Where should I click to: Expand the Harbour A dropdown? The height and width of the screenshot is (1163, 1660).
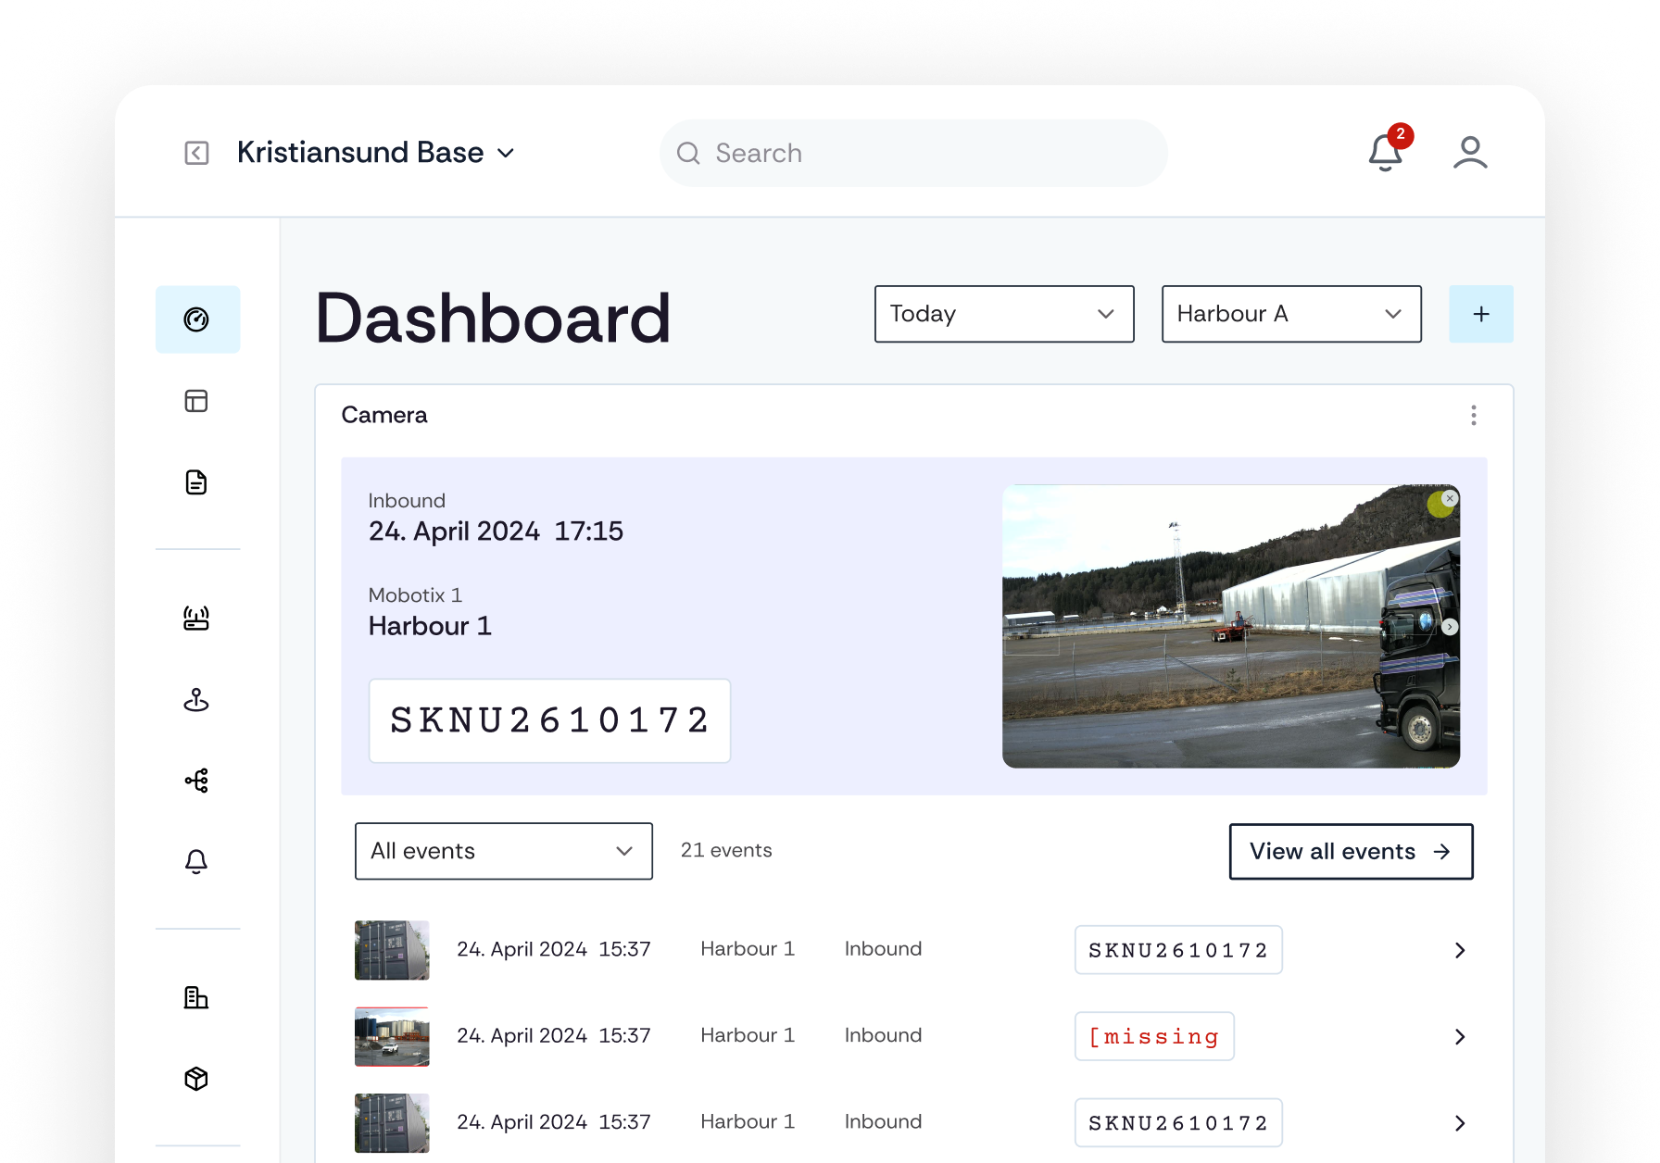pyautogui.click(x=1291, y=314)
